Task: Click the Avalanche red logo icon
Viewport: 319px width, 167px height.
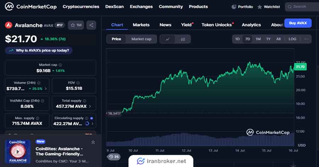Action: (9, 25)
